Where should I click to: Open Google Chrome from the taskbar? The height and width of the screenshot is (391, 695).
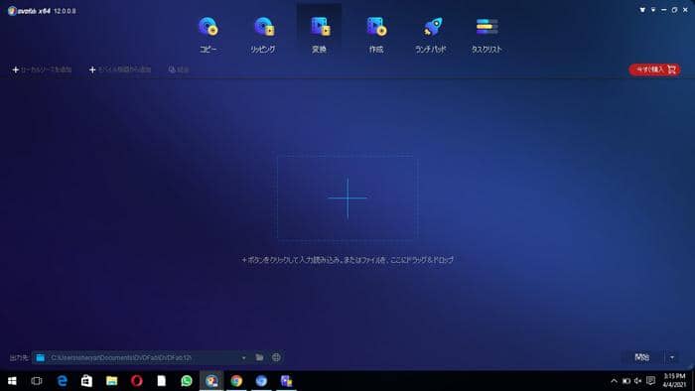coord(236,381)
